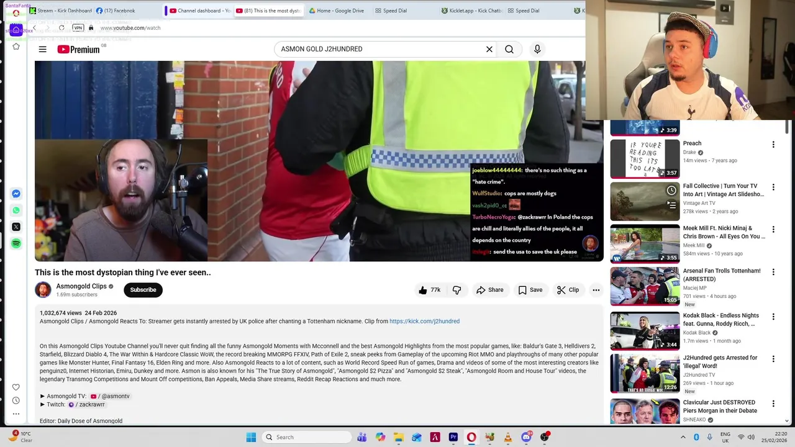This screenshot has width=795, height=447.
Task: Open the YouTube hamburger guide menu
Action: (x=42, y=49)
